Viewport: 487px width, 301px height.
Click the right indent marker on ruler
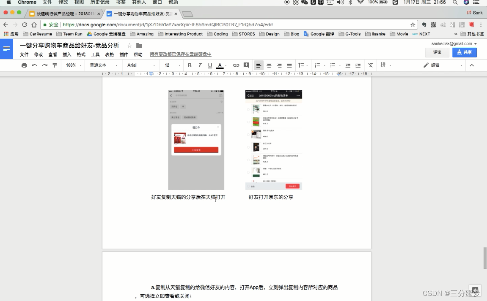pyautogui.click(x=339, y=74)
